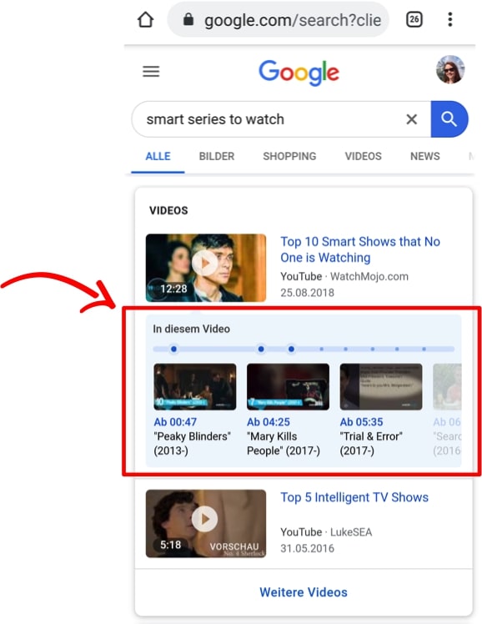Click the Google logo
This screenshot has height=624, width=482.
299,73
